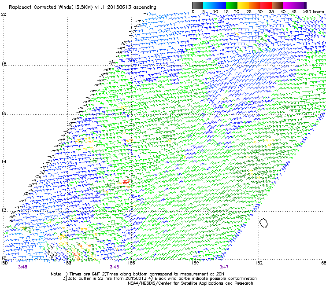326x286 pixels.
Task: Click the latitude label 18
Action: click(x=4, y=64)
